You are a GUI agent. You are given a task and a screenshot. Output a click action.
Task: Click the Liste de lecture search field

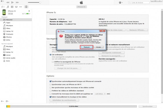[139, 3]
